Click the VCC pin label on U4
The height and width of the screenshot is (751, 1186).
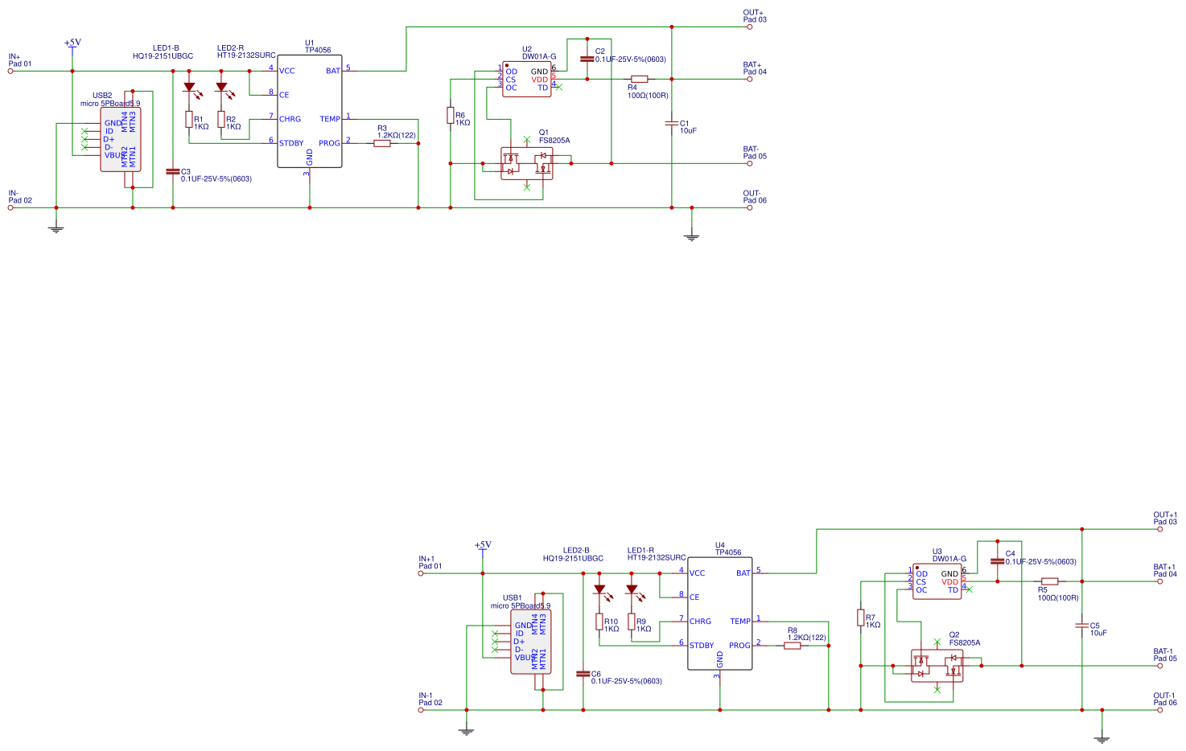point(697,573)
